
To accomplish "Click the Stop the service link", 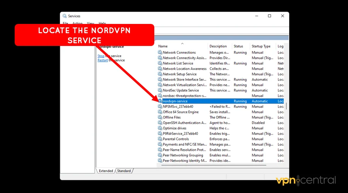I will [101, 56].
